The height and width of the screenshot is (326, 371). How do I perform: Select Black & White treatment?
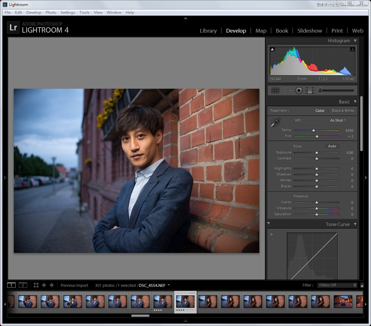pos(343,111)
